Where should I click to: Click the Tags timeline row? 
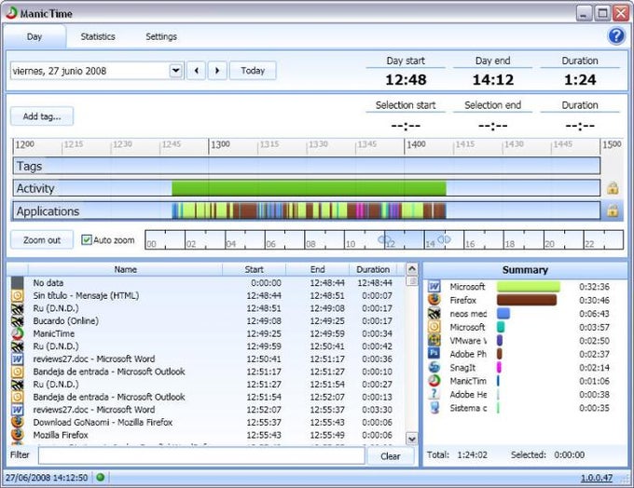click(307, 166)
